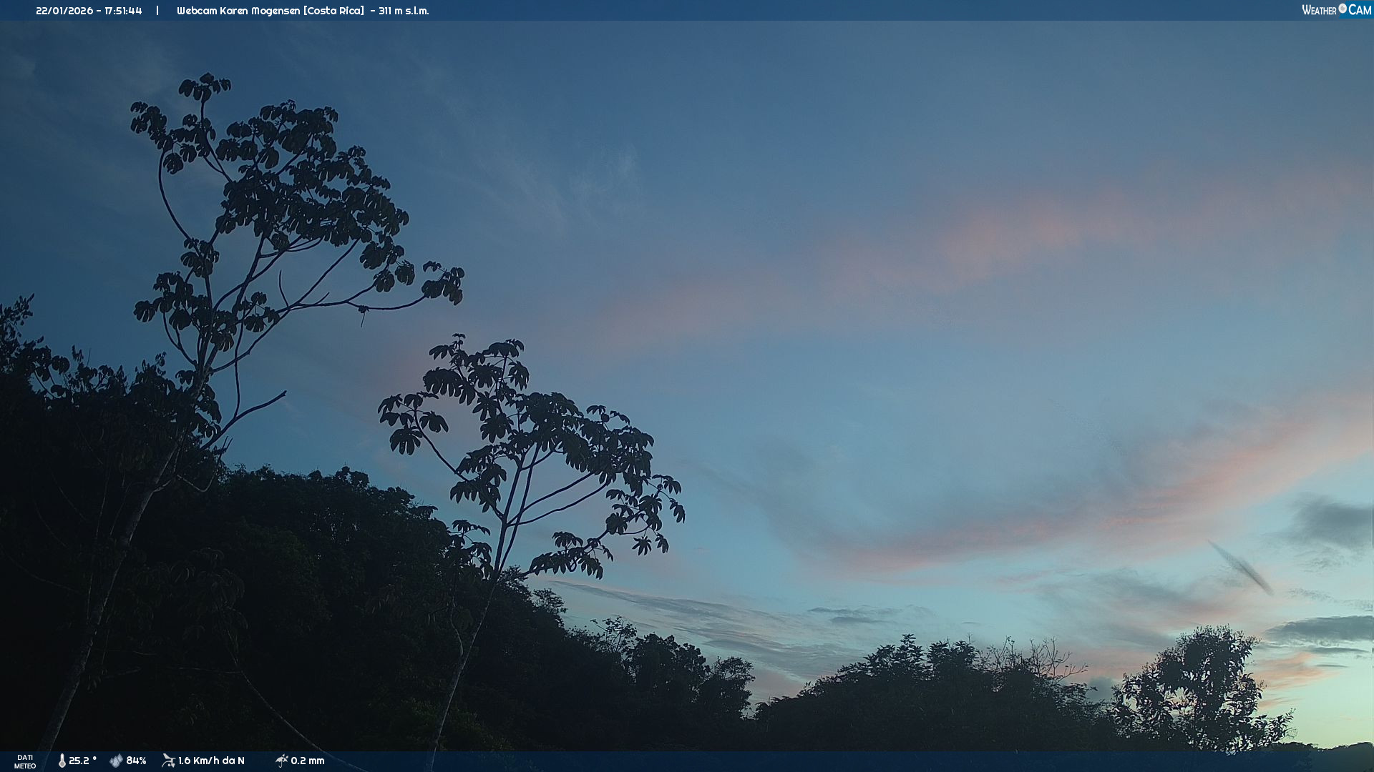Click the 25.2° temperature reading

(82, 761)
